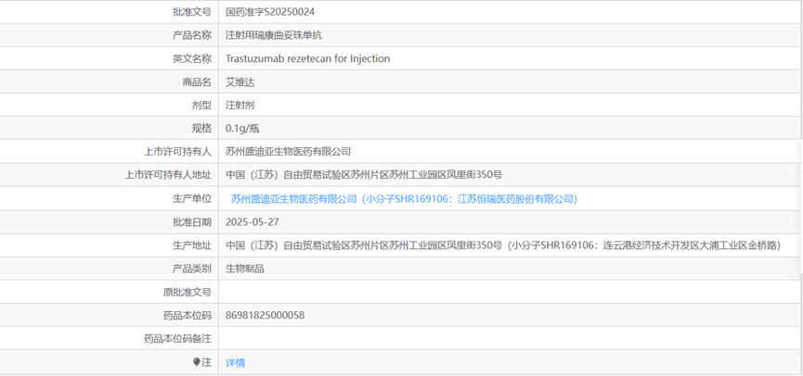This screenshot has height=376, width=803.
Task: Click the 产品类别 label
Action: pyautogui.click(x=192, y=269)
